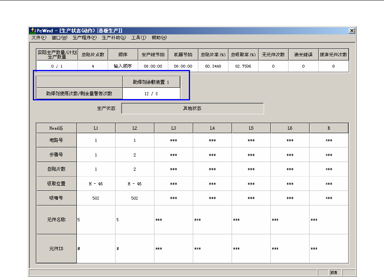Click the NUM indicator in status bar

(x=335, y=273)
